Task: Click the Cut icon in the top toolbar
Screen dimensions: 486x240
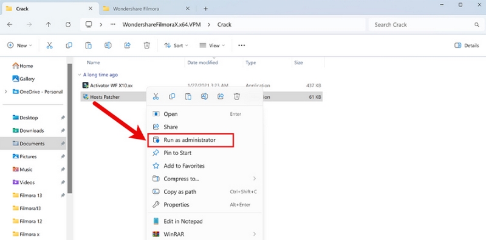Action: pos(50,45)
